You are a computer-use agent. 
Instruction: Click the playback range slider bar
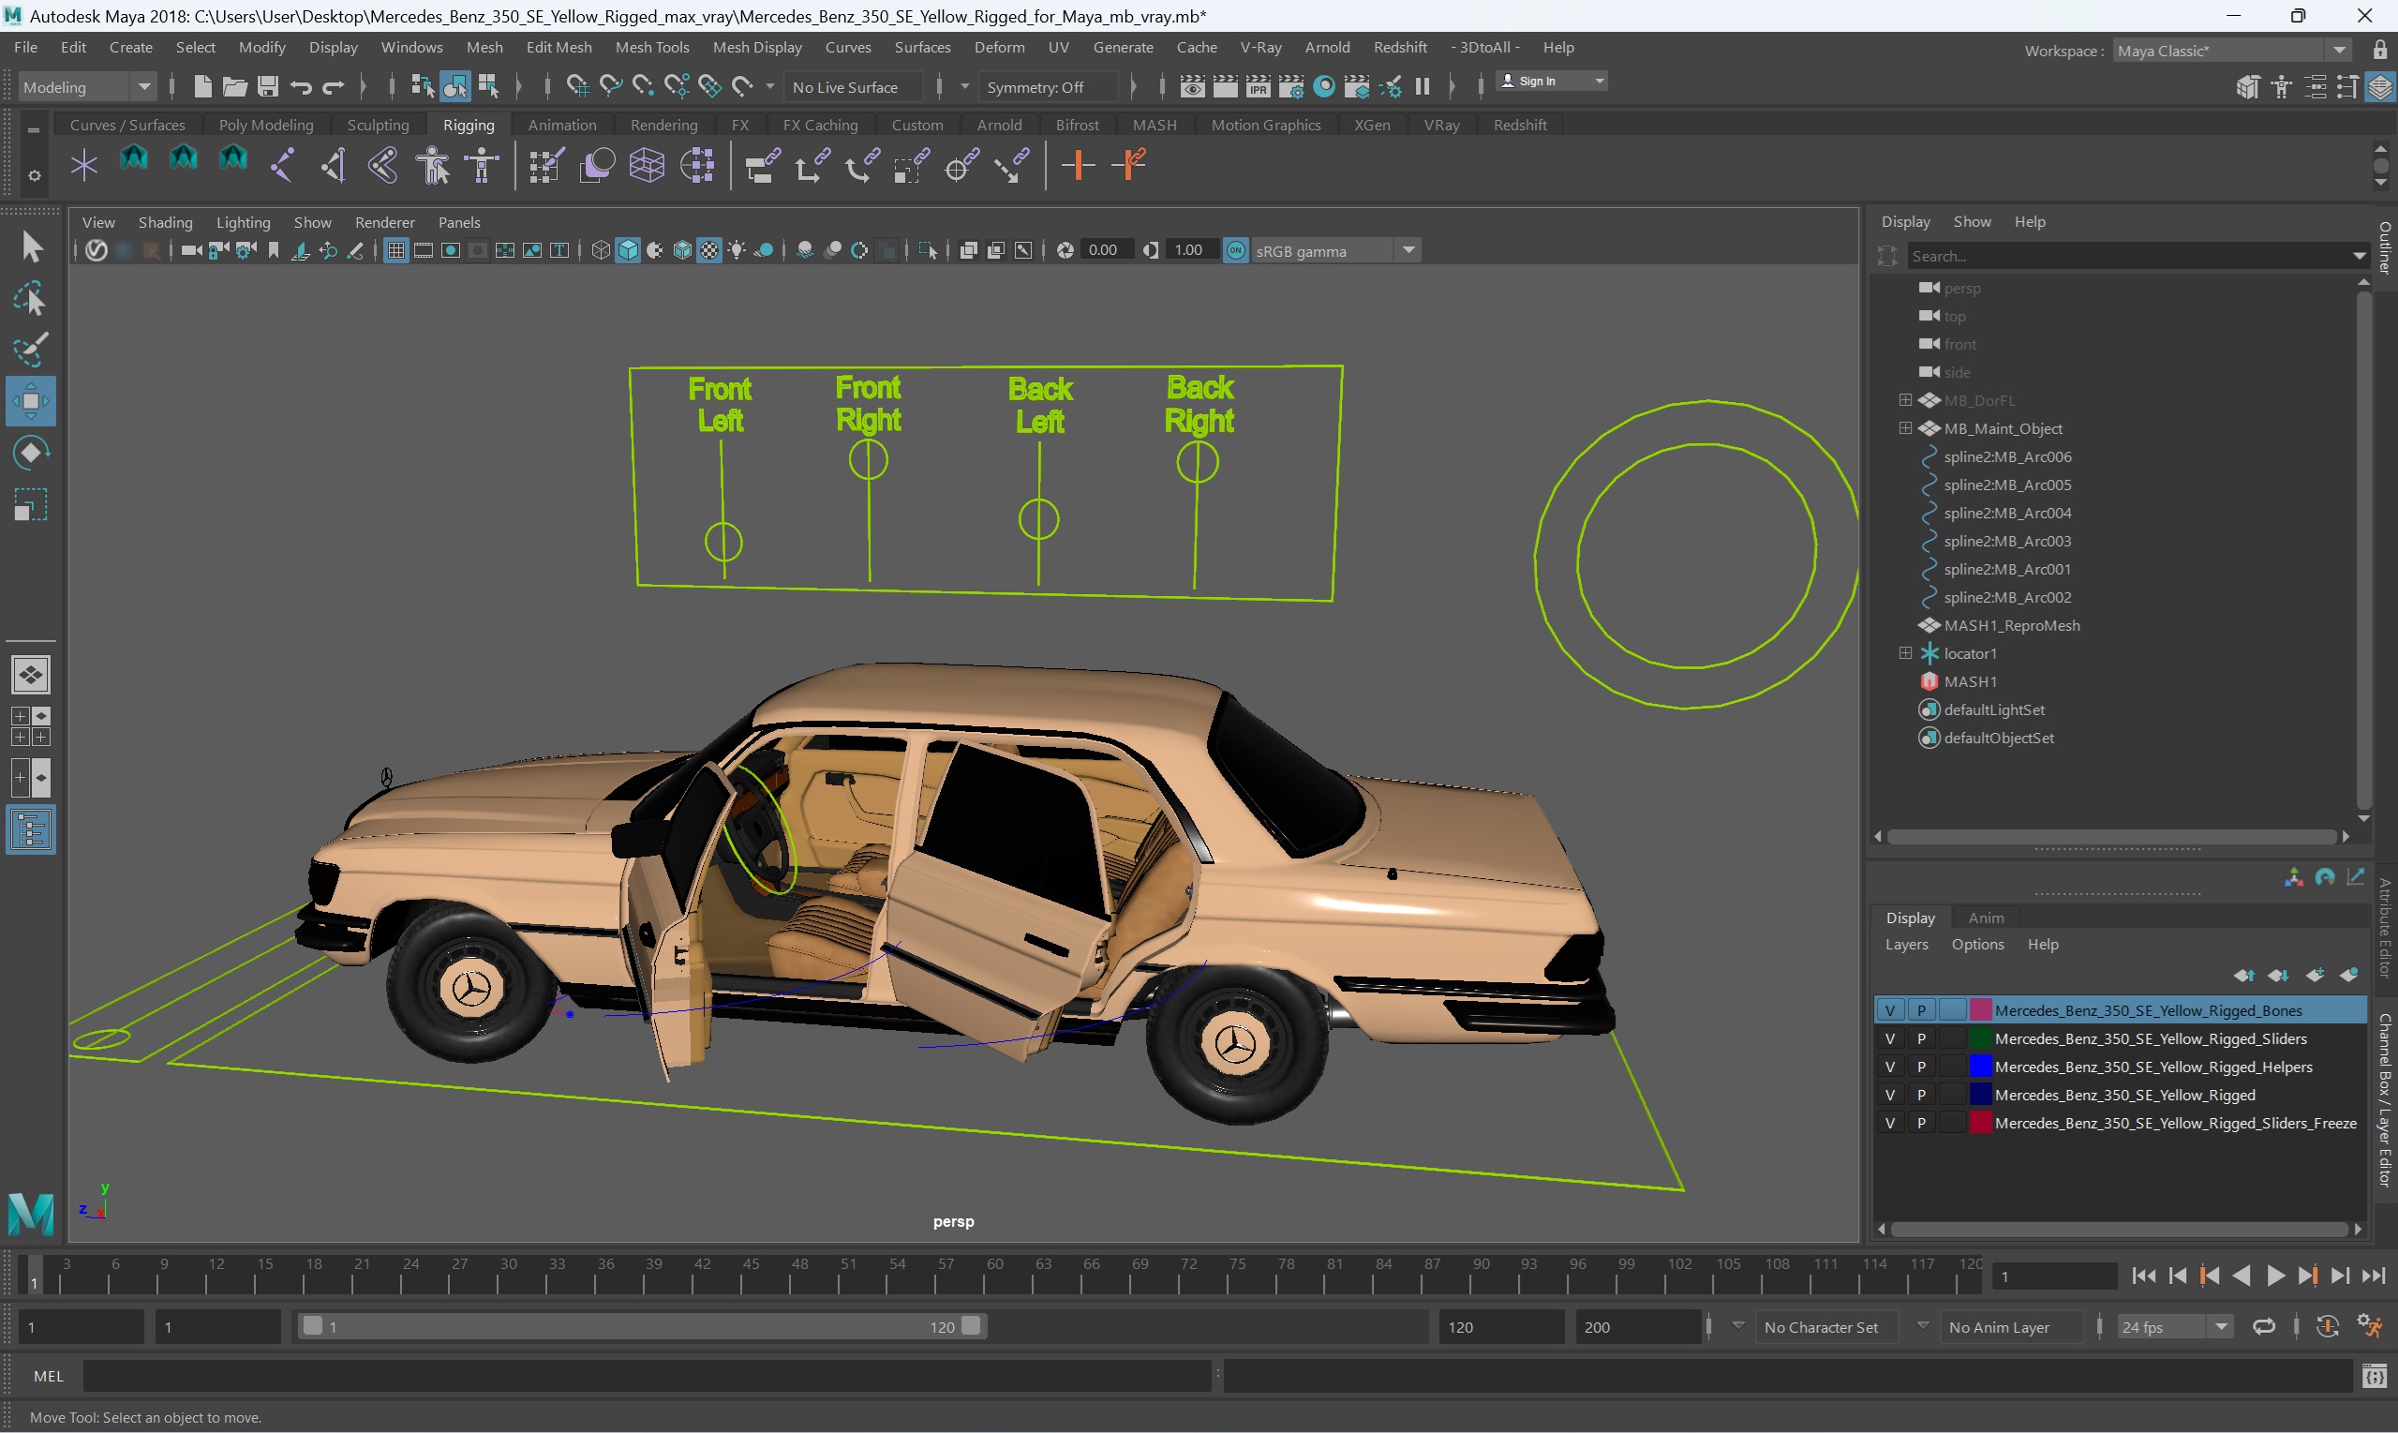click(x=640, y=1326)
